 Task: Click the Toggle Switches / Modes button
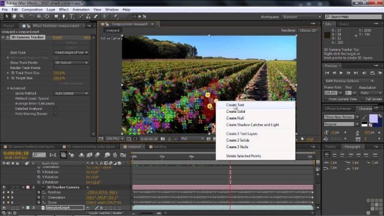[x=106, y=213]
